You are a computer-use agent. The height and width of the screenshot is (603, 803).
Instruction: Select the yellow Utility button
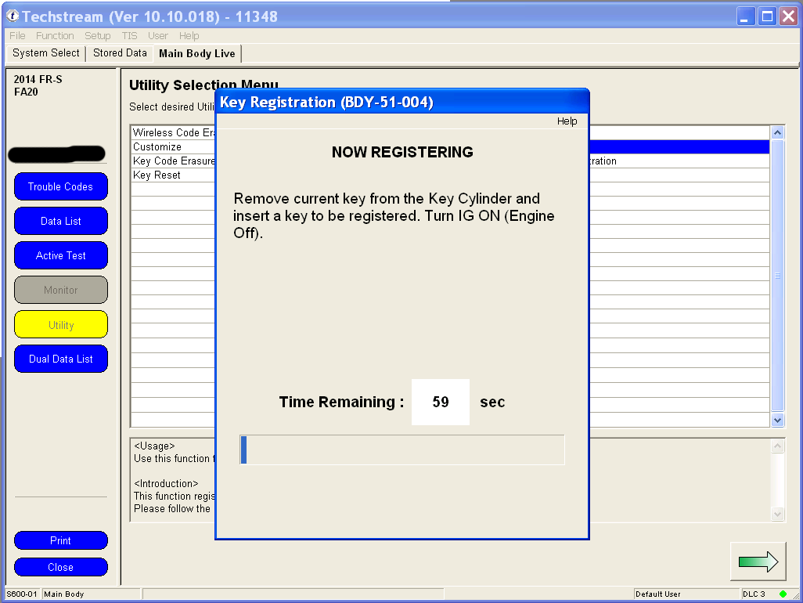coord(61,324)
